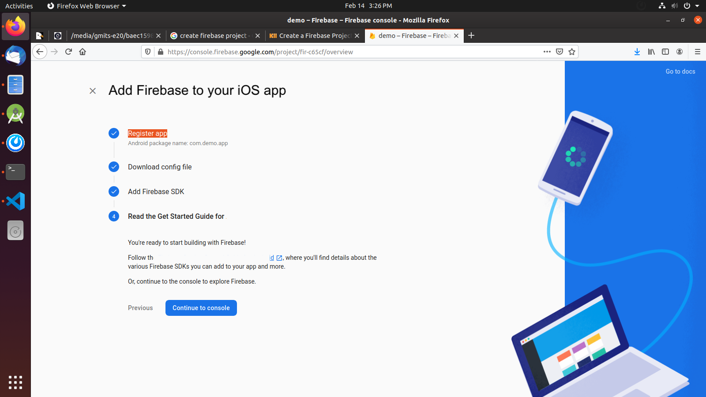Close the create firebase project tab
The height and width of the screenshot is (397, 706).
(x=258, y=36)
